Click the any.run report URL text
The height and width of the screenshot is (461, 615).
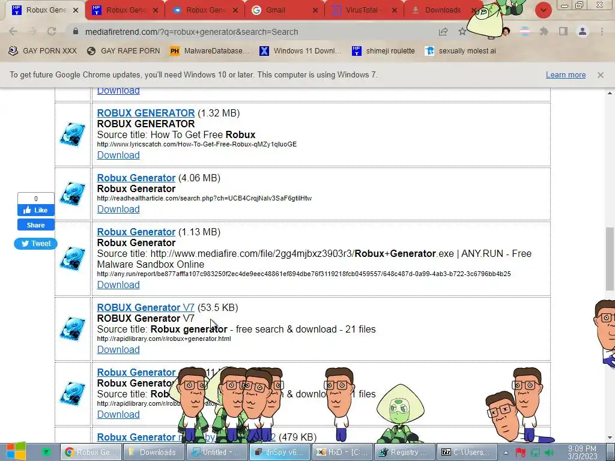303,274
